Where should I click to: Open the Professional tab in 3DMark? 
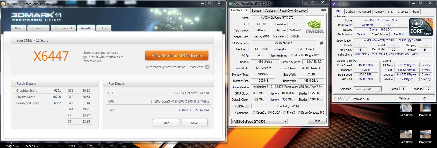(x=63, y=28)
